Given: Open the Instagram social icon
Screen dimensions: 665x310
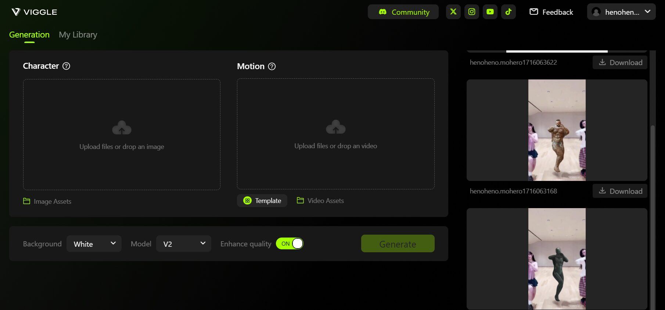Looking at the screenshot, I should [x=471, y=12].
